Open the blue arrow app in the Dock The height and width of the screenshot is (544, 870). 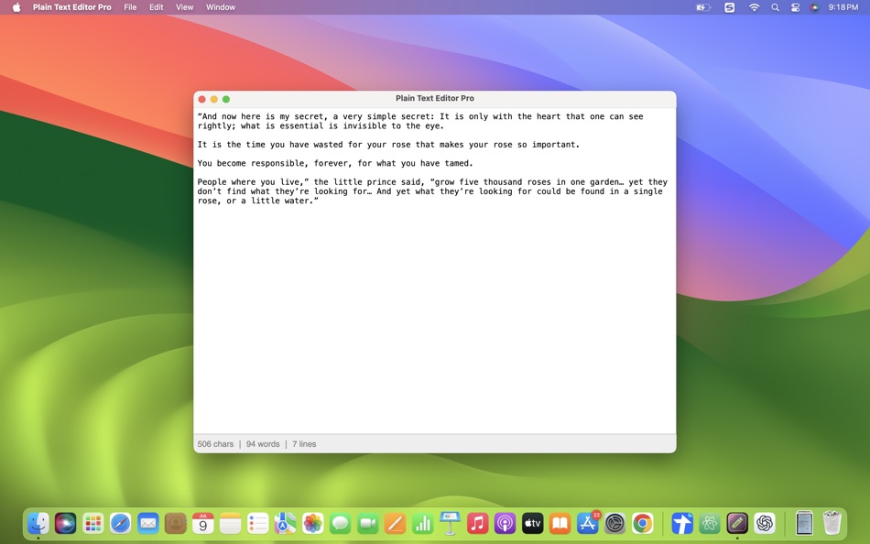[682, 523]
